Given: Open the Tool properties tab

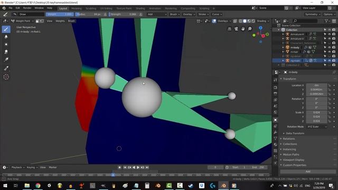Looking at the screenshot, I should coord(276,80).
